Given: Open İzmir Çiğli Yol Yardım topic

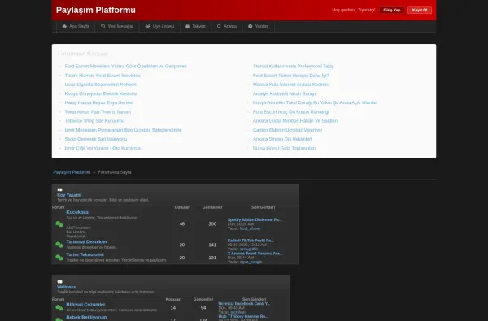Looking at the screenshot, I should pyautogui.click(x=102, y=148).
